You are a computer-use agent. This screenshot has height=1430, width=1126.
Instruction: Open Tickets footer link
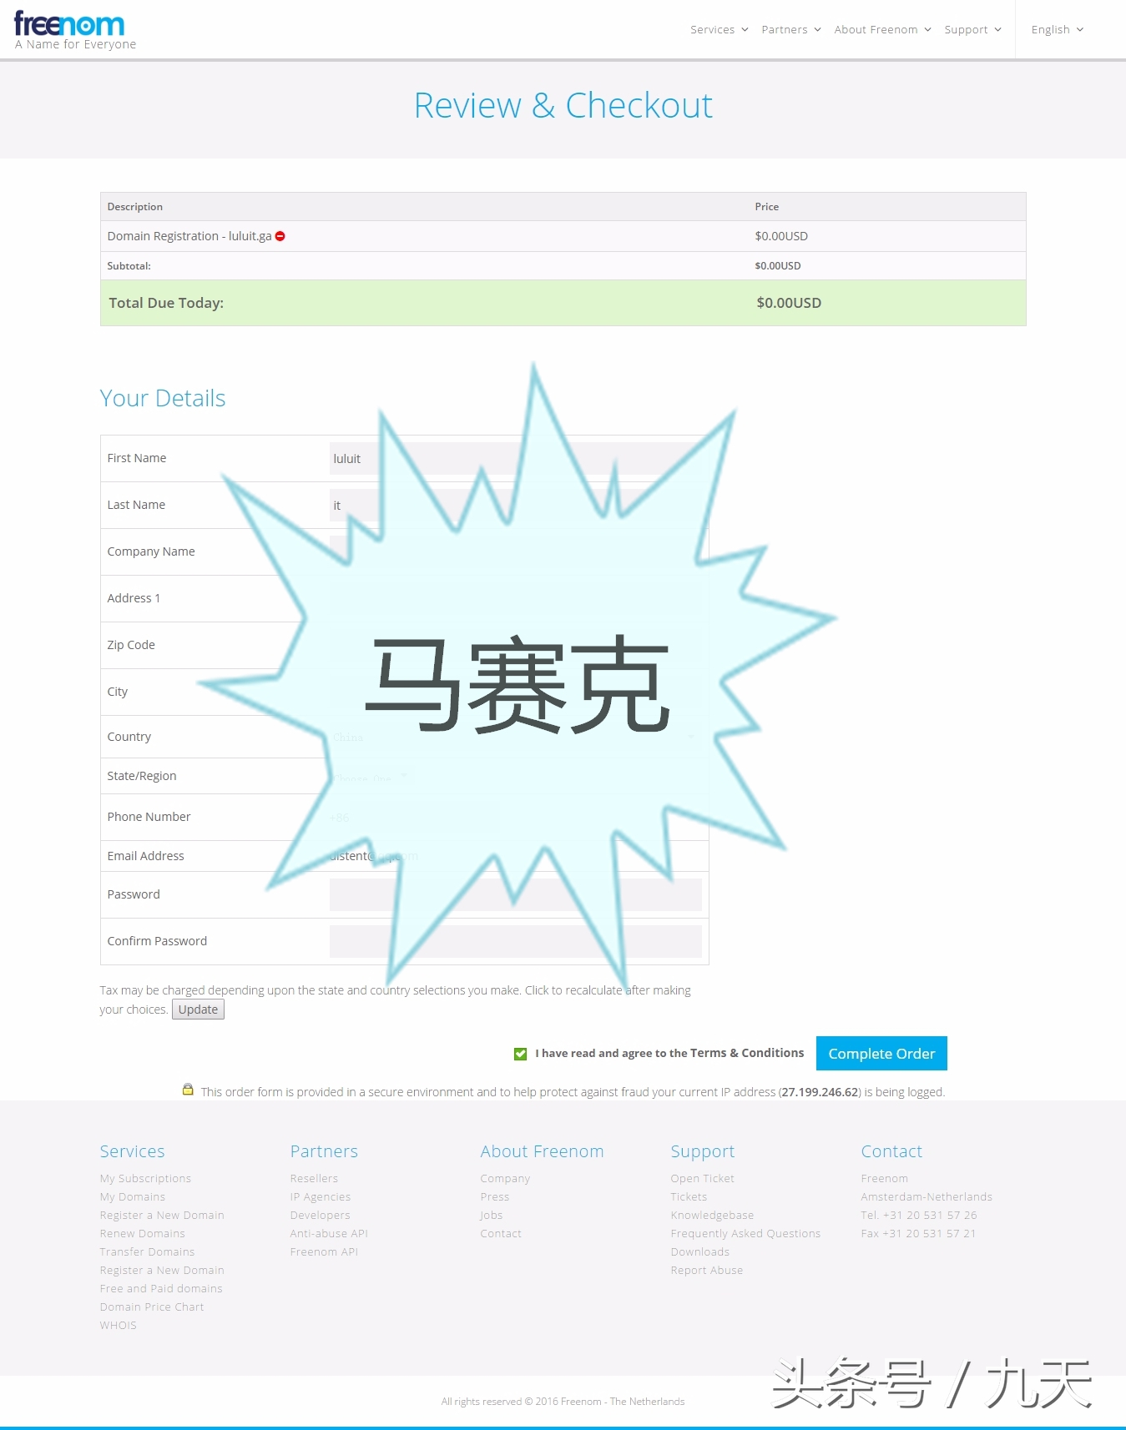click(x=688, y=1196)
